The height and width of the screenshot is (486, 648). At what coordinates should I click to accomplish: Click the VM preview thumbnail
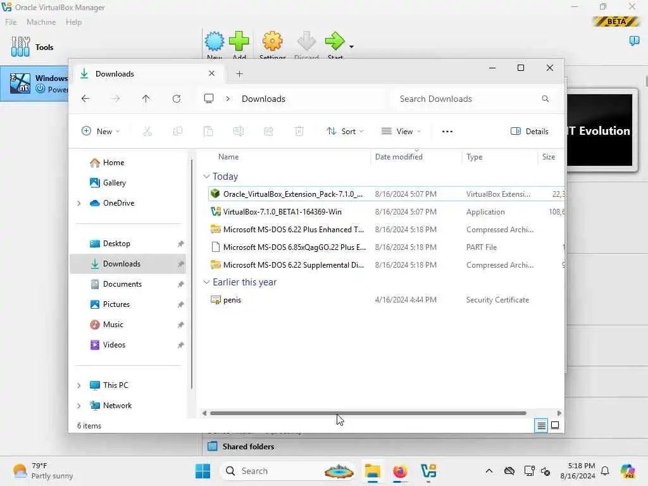[599, 130]
